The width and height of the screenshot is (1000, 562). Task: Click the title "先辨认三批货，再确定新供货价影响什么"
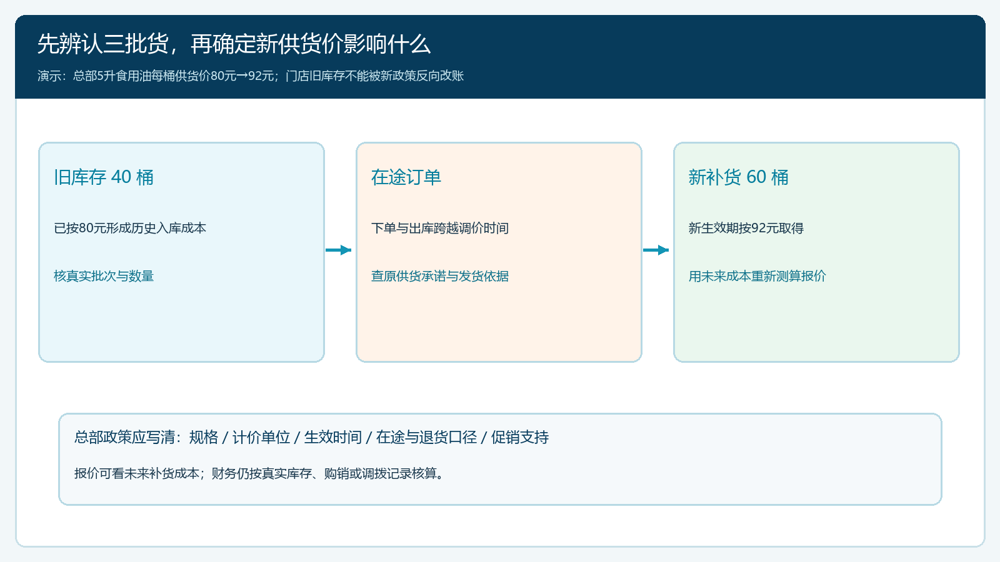click(x=234, y=44)
